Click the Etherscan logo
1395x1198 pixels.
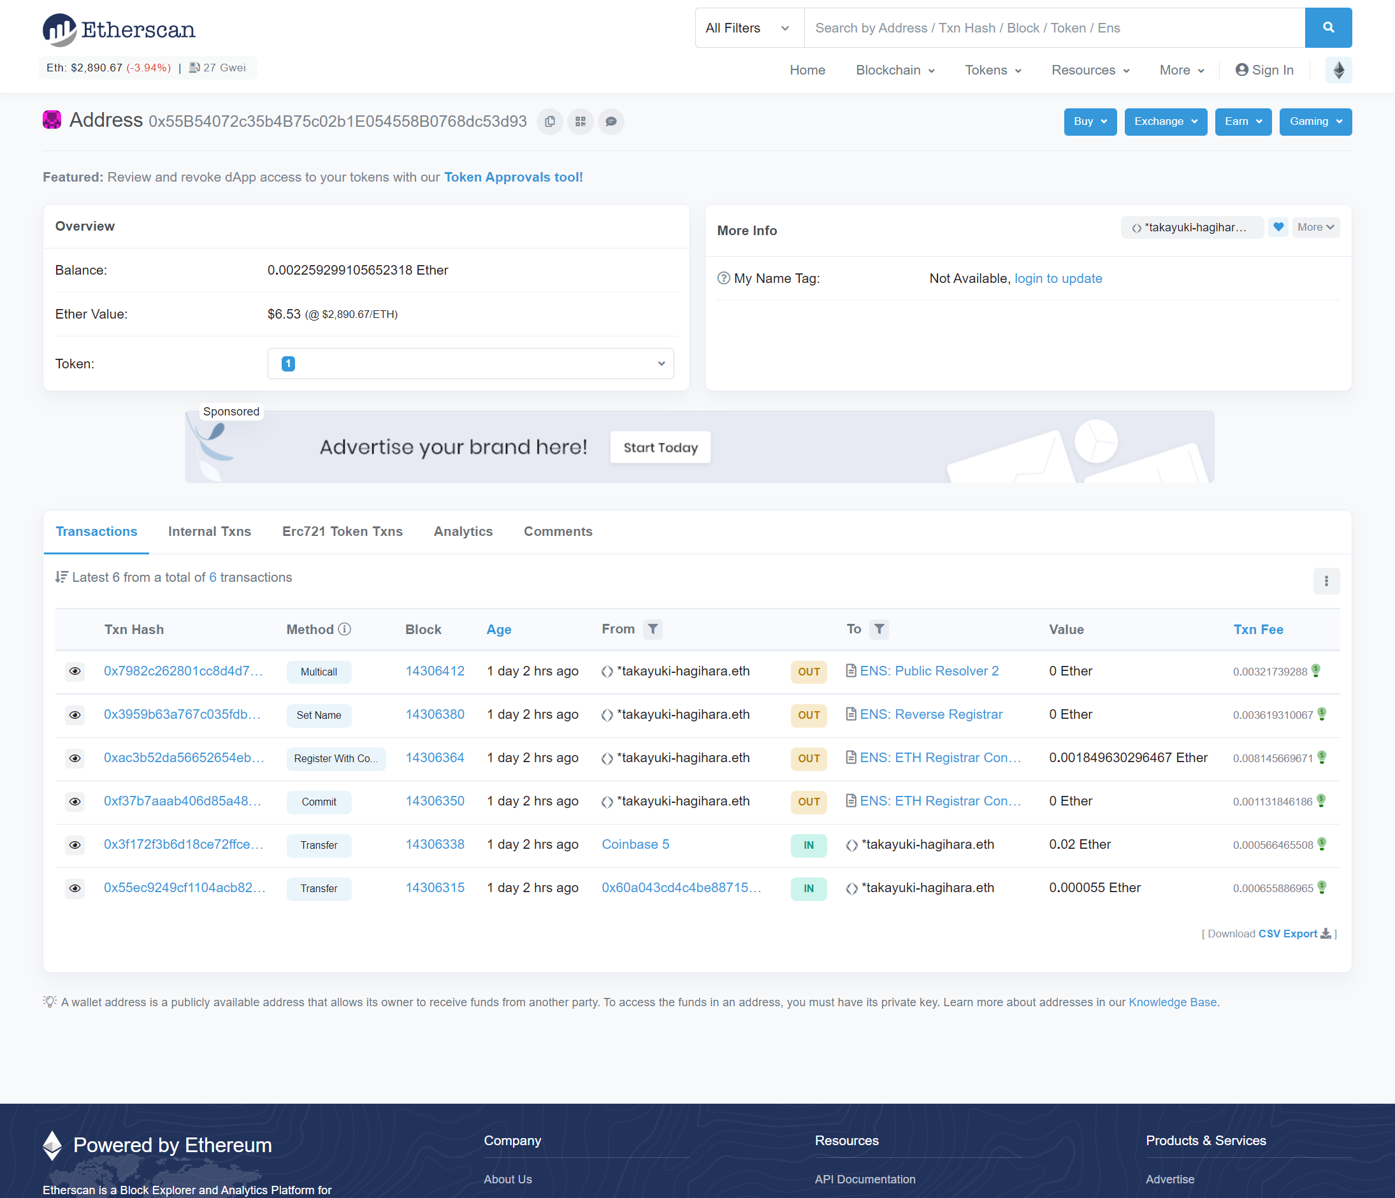[119, 29]
